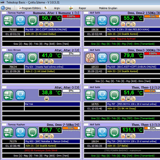Click the green cycle icon in the Then-12 panel
The image size is (160, 160).
click(x=114, y=95)
